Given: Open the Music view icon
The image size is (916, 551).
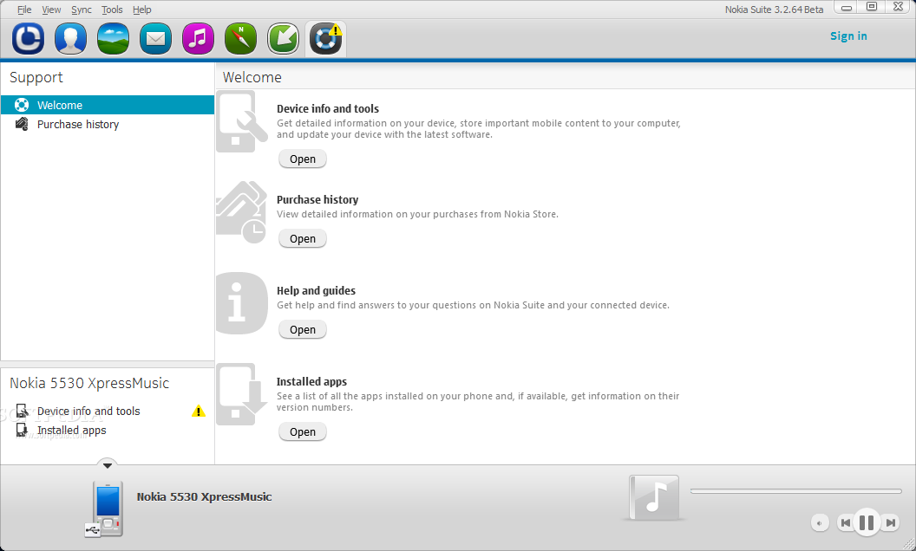Looking at the screenshot, I should coord(198,39).
